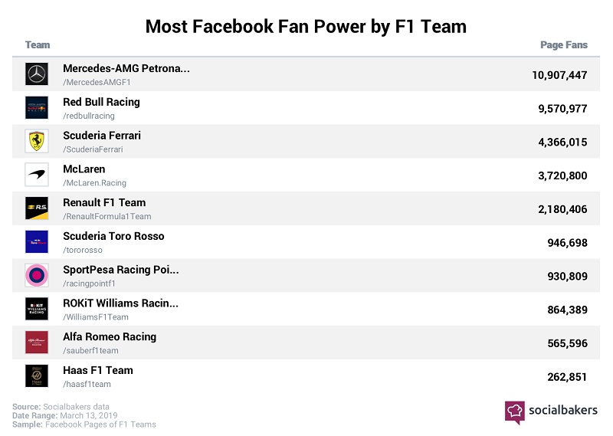Click the Scuderia Ferrari team name
This screenshot has height=436, width=613.
102,136
